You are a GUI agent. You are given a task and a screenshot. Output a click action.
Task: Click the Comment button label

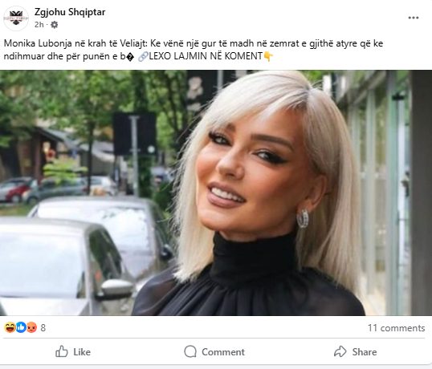point(223,352)
